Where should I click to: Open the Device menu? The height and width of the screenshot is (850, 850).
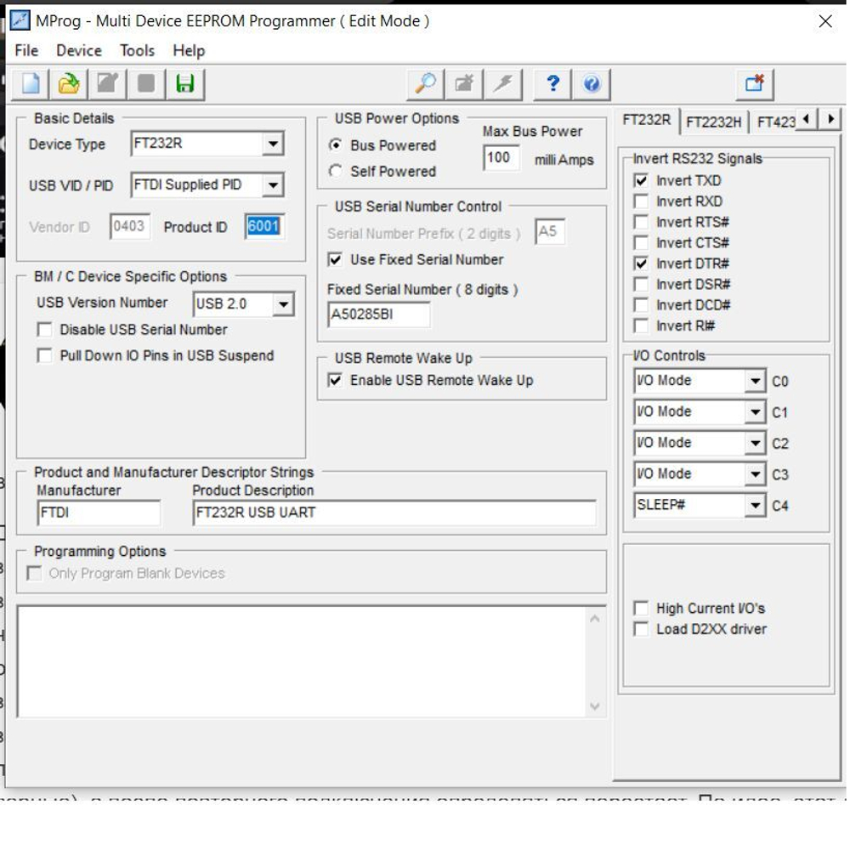tap(78, 50)
